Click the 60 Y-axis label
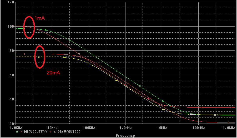Image resolution: width=237 pixels, height=138 pixels. coord(12,75)
